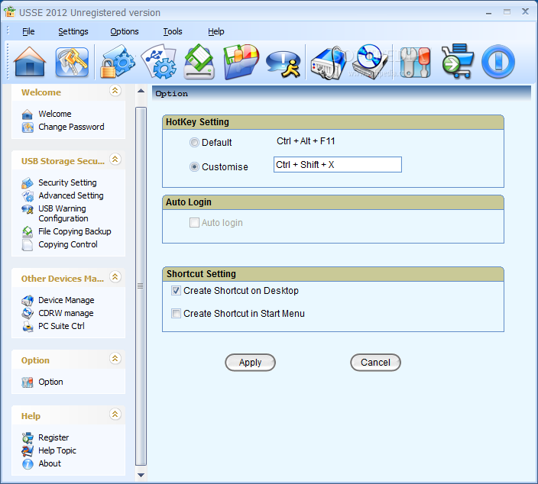Click the Device Manage hardware toolbar icon
The image size is (538, 484).
(328, 63)
